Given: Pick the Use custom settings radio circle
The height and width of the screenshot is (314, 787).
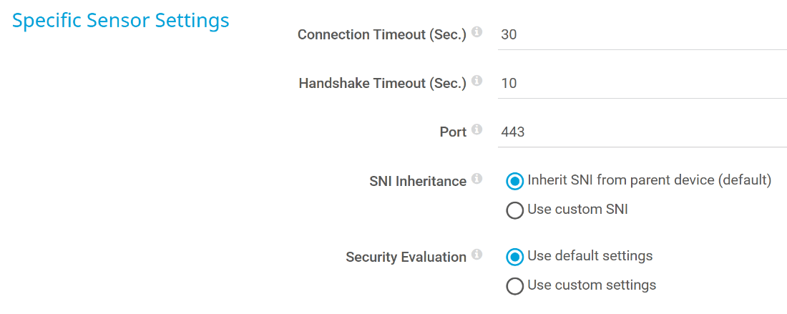Looking at the screenshot, I should click(514, 286).
